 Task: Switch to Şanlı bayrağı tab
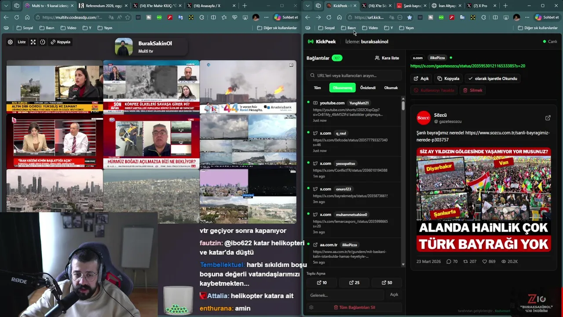(411, 6)
